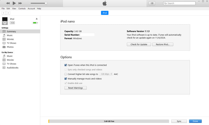Adjust the volume slider knob
The height and width of the screenshot is (125, 209).
coord(46,3)
